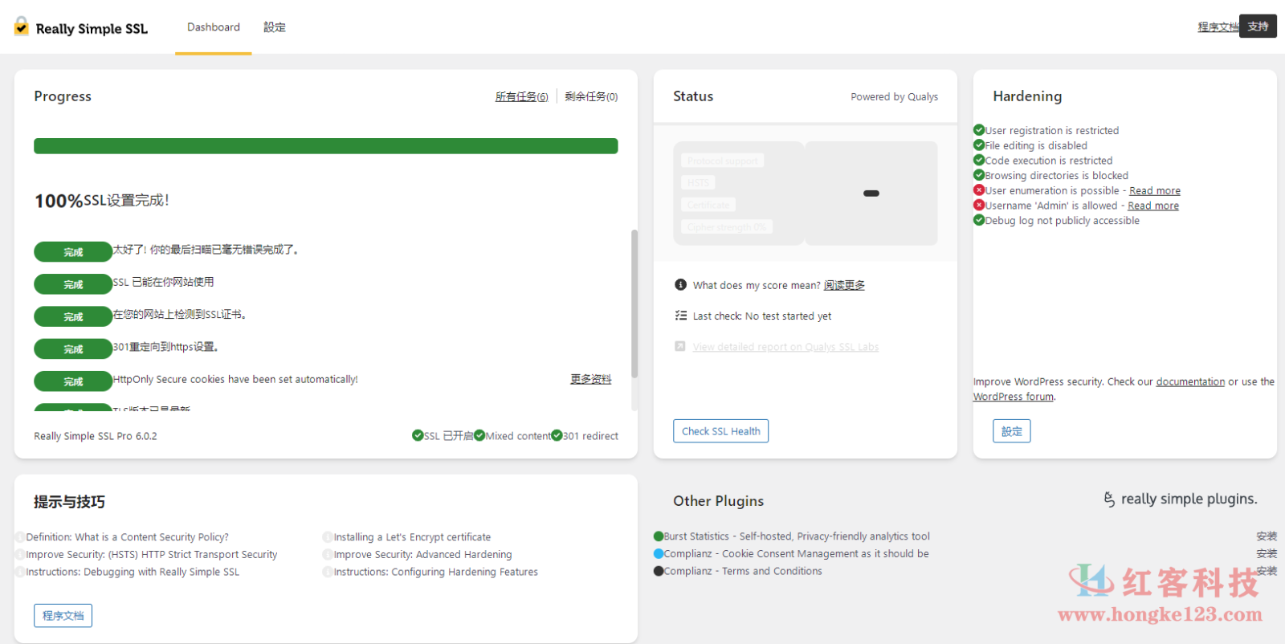
Task: Open the WordPress forum link
Action: point(1014,397)
